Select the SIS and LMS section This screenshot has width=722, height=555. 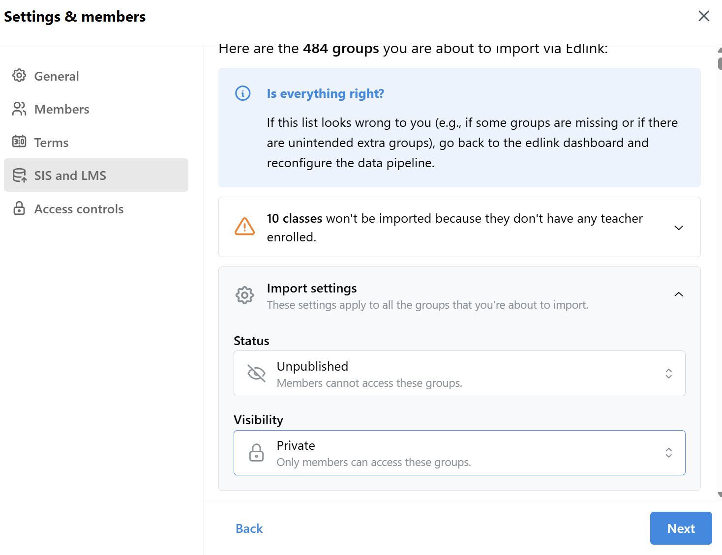(96, 175)
